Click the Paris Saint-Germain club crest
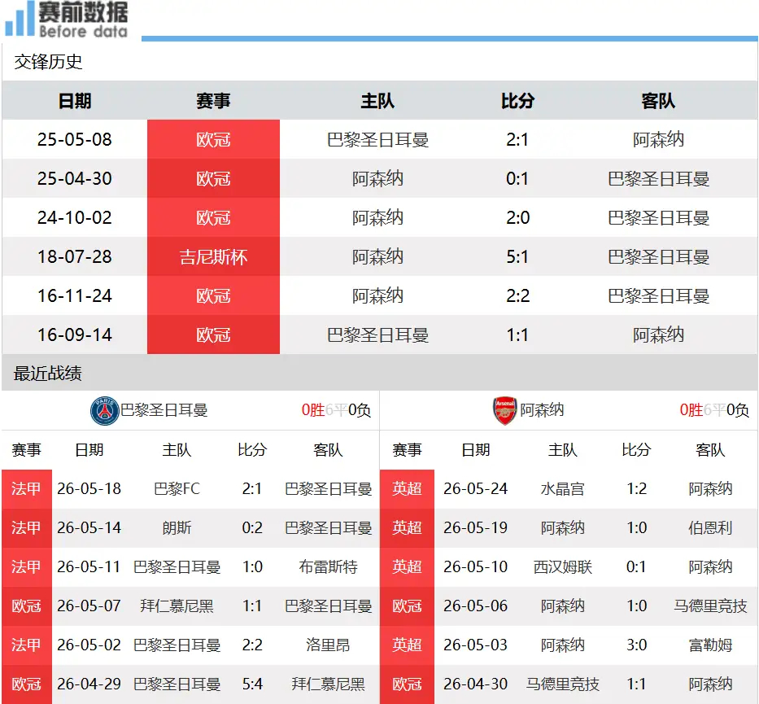Image resolution: width=759 pixels, height=704 pixels. 105,410
